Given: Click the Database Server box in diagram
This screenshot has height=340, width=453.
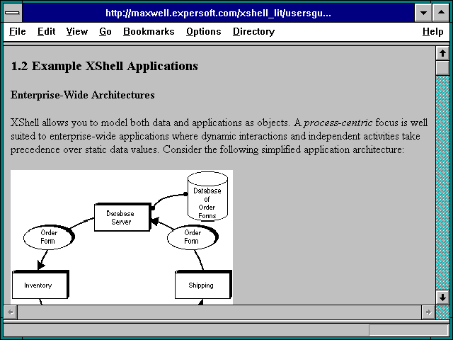Looking at the screenshot, I should tap(122, 217).
